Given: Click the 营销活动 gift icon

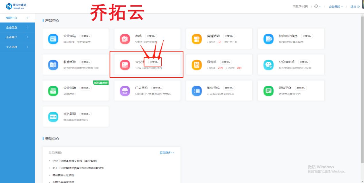Looking at the screenshot, I should click(x=197, y=38).
